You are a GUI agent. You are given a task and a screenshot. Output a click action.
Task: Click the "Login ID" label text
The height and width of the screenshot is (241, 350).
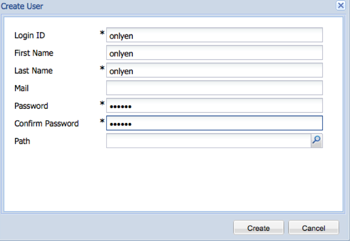[30, 35]
